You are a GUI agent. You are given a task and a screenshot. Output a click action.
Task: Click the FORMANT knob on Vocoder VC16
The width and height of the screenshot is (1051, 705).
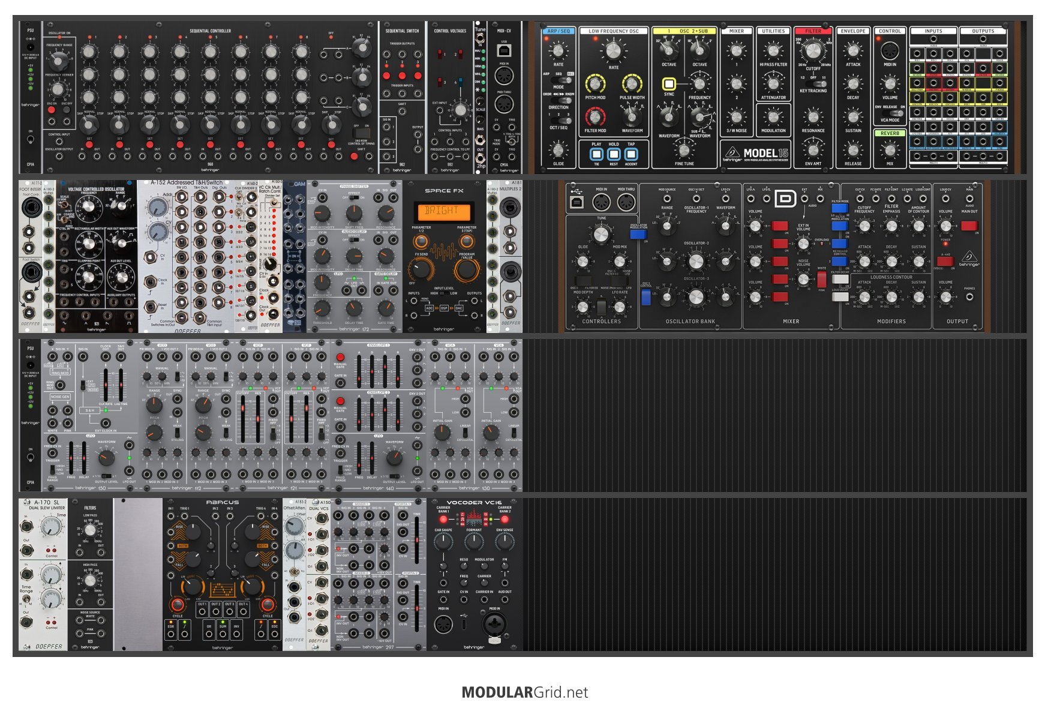pos(474,541)
